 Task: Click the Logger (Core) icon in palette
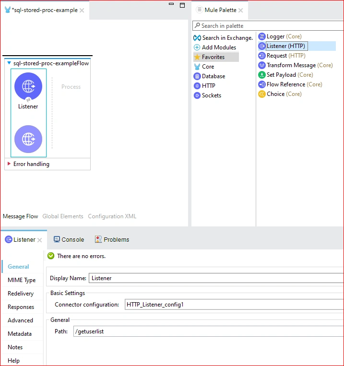262,36
